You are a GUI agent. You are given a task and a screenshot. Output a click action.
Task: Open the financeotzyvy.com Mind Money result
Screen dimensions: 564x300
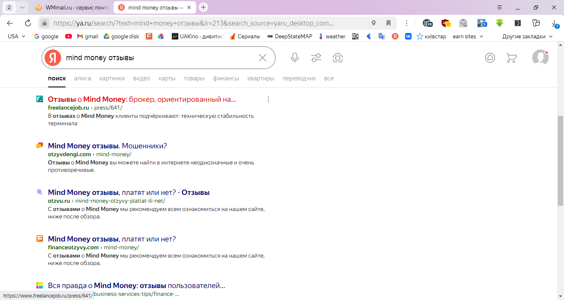(x=112, y=239)
